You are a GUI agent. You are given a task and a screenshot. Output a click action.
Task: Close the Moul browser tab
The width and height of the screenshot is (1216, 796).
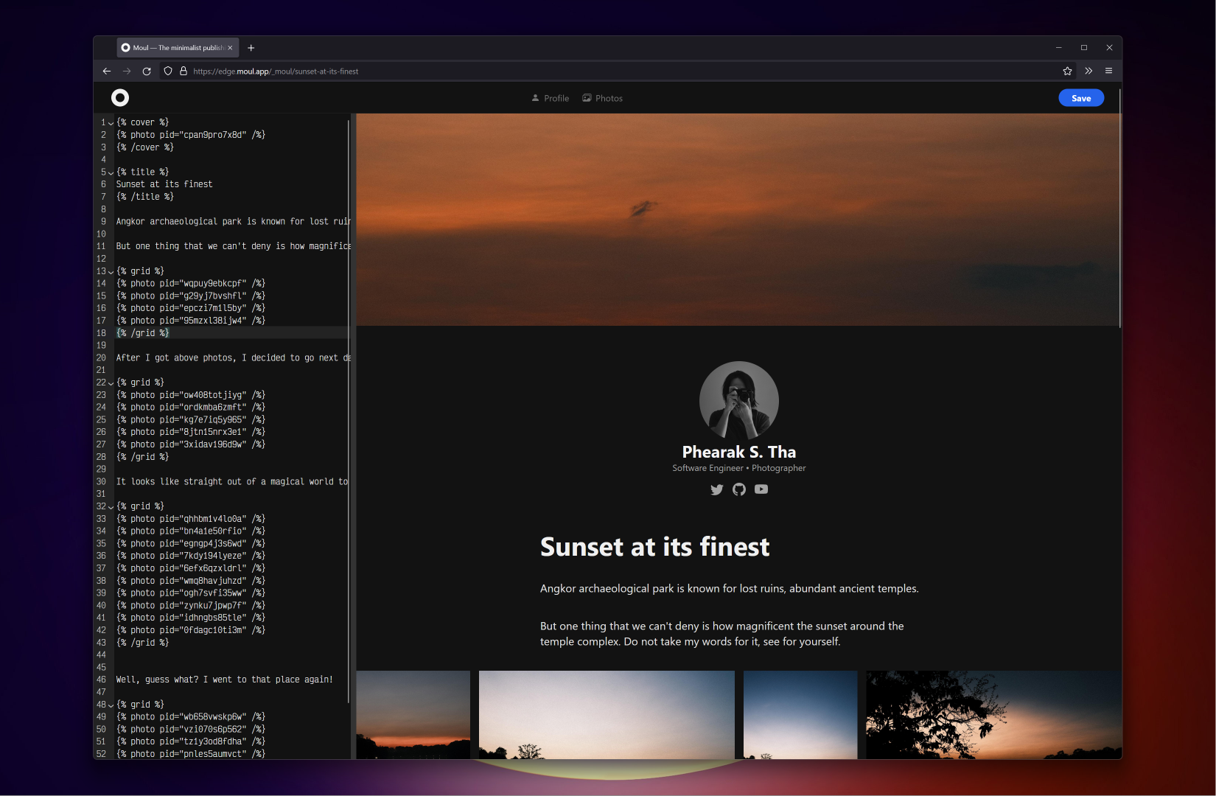[x=230, y=48]
